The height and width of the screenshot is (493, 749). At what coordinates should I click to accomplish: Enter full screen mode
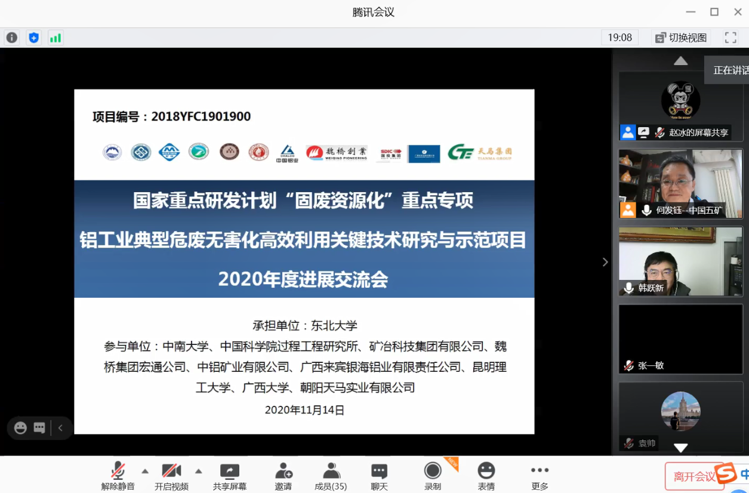pos(730,38)
